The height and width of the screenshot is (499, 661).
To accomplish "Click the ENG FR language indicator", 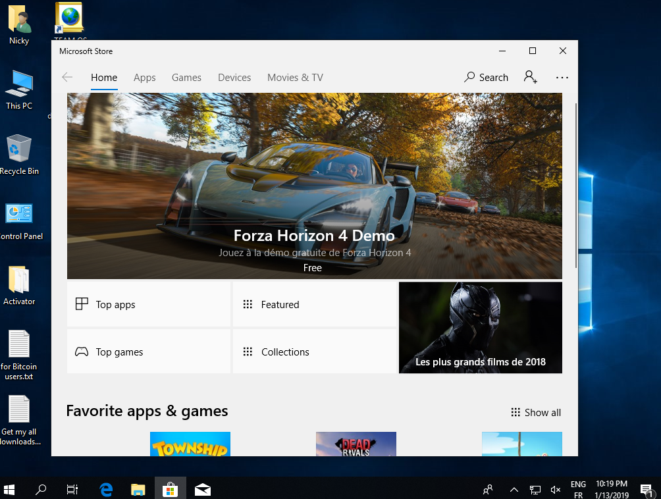I will coord(578,489).
